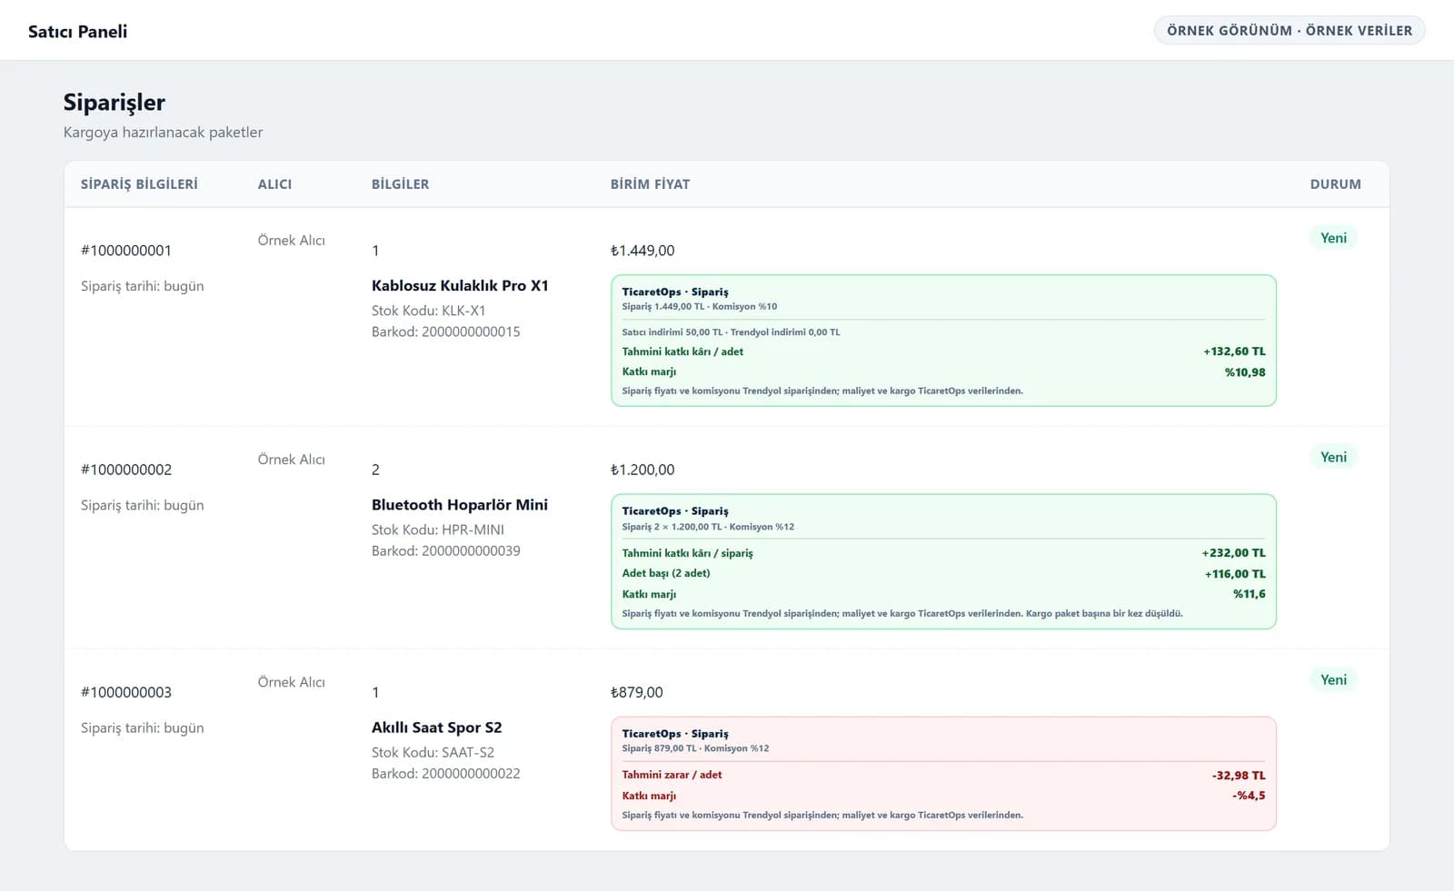Click product name Kablosuz Kulaklık Pro X1

460,285
